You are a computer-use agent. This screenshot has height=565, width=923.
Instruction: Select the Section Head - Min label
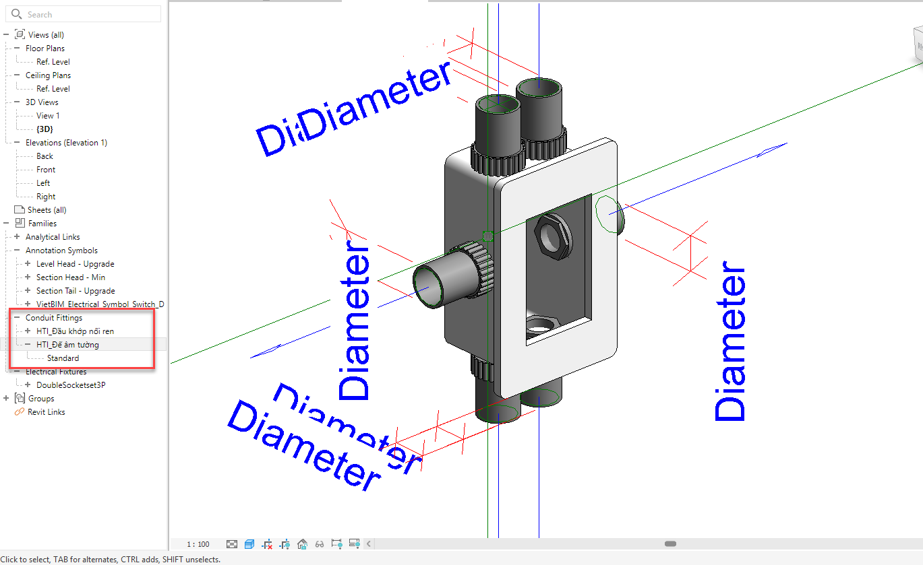click(71, 277)
